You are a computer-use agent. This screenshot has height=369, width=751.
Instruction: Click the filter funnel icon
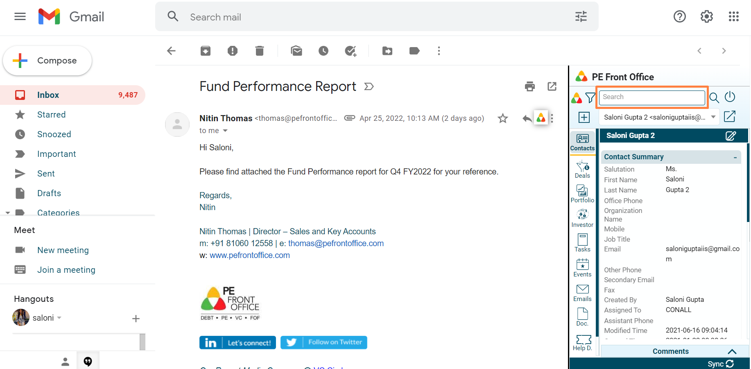click(590, 97)
